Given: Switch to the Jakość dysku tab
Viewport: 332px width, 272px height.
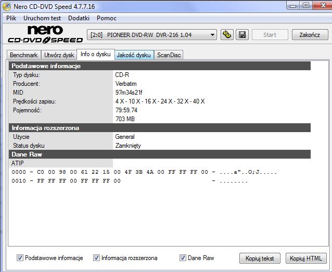Looking at the screenshot, I should point(134,55).
